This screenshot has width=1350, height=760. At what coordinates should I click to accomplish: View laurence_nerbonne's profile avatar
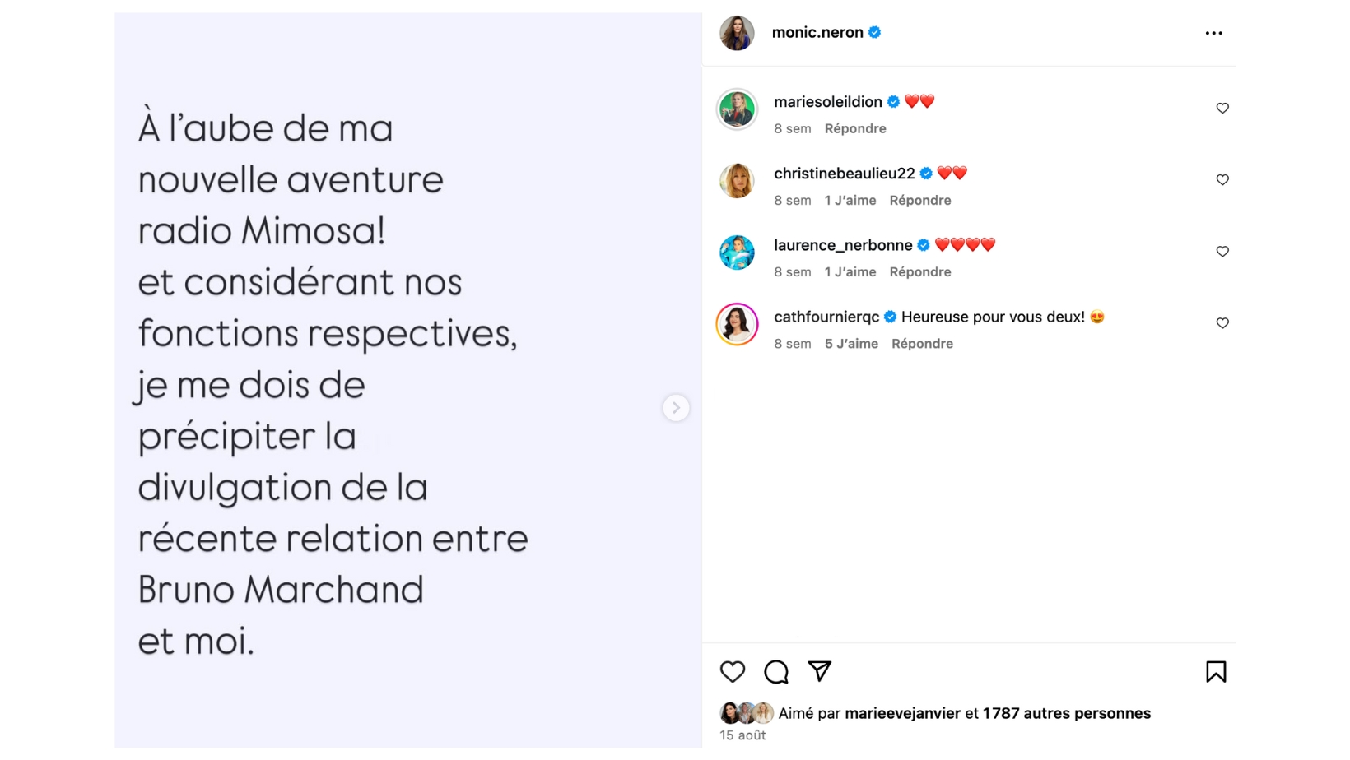737,253
